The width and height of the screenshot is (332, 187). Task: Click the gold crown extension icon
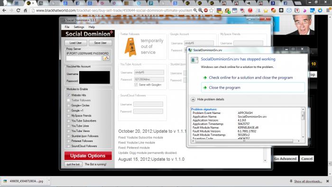point(266,10)
